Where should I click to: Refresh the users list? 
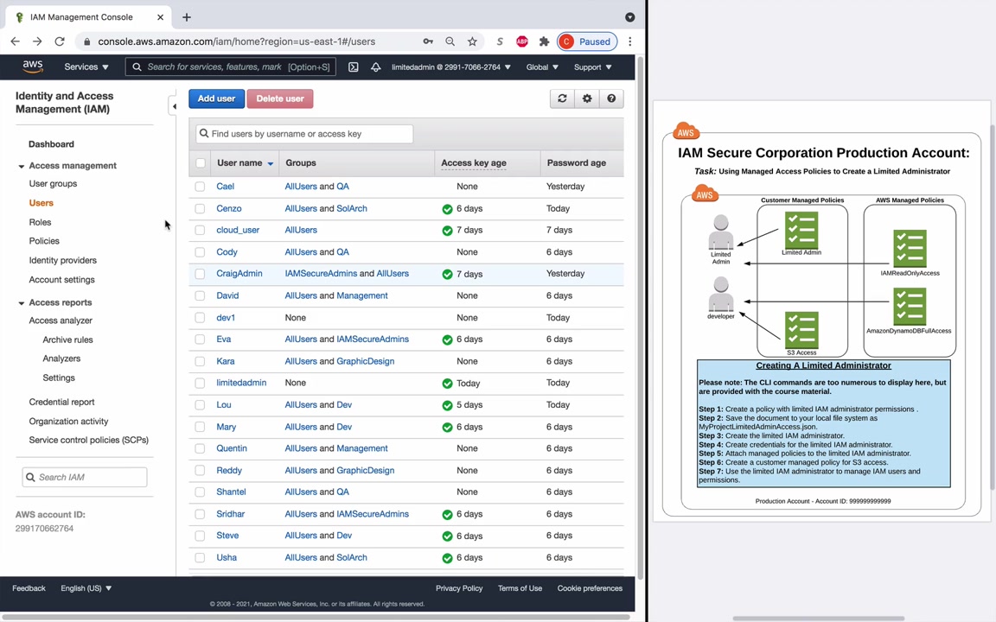tap(562, 98)
